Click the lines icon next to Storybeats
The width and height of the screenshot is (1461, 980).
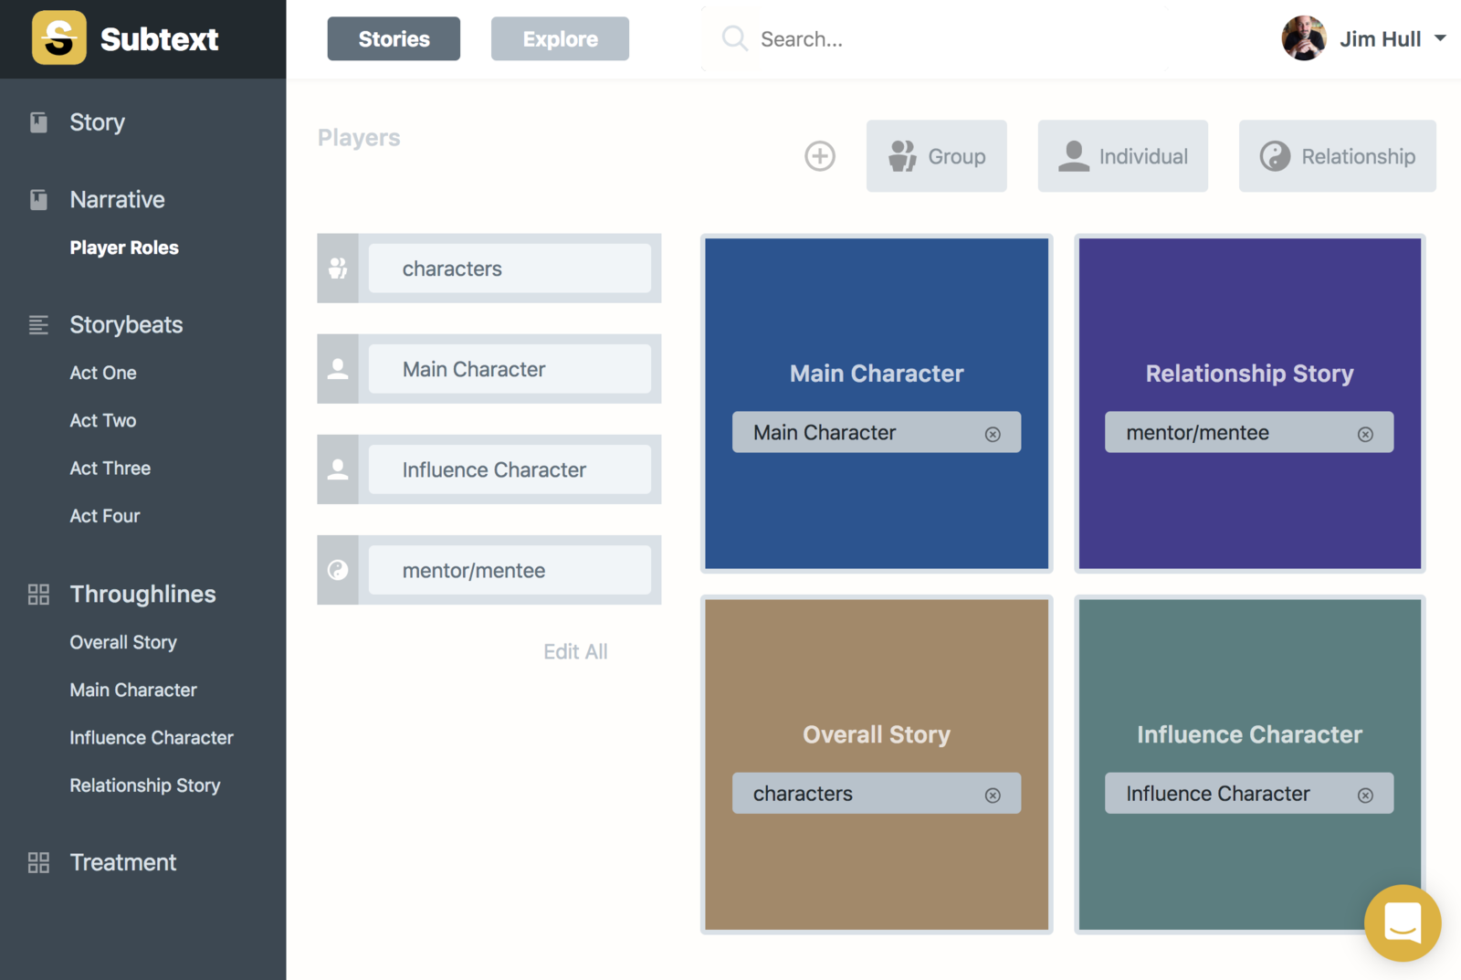38,324
